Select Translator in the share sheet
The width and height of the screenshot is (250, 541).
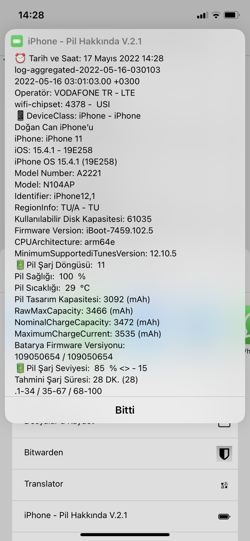(125, 485)
